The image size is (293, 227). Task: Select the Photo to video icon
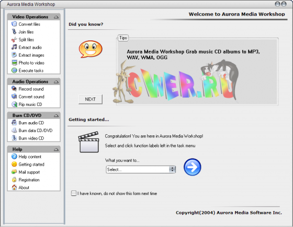point(14,62)
